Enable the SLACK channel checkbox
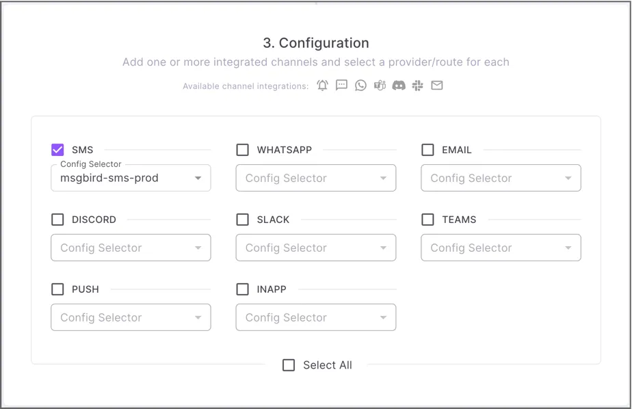Viewport: 632px width, 409px height. point(243,220)
